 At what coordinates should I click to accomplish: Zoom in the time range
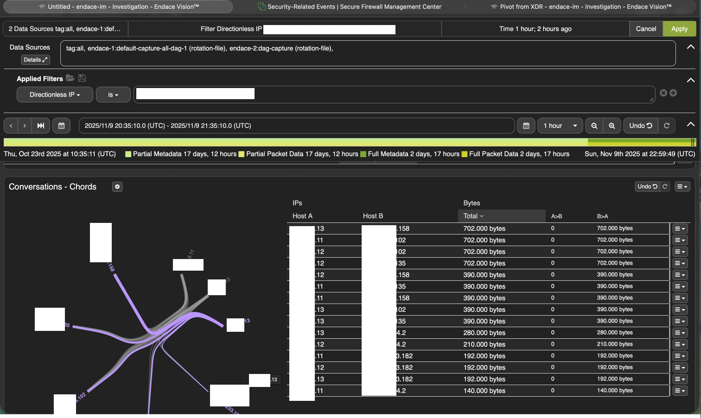(x=612, y=126)
